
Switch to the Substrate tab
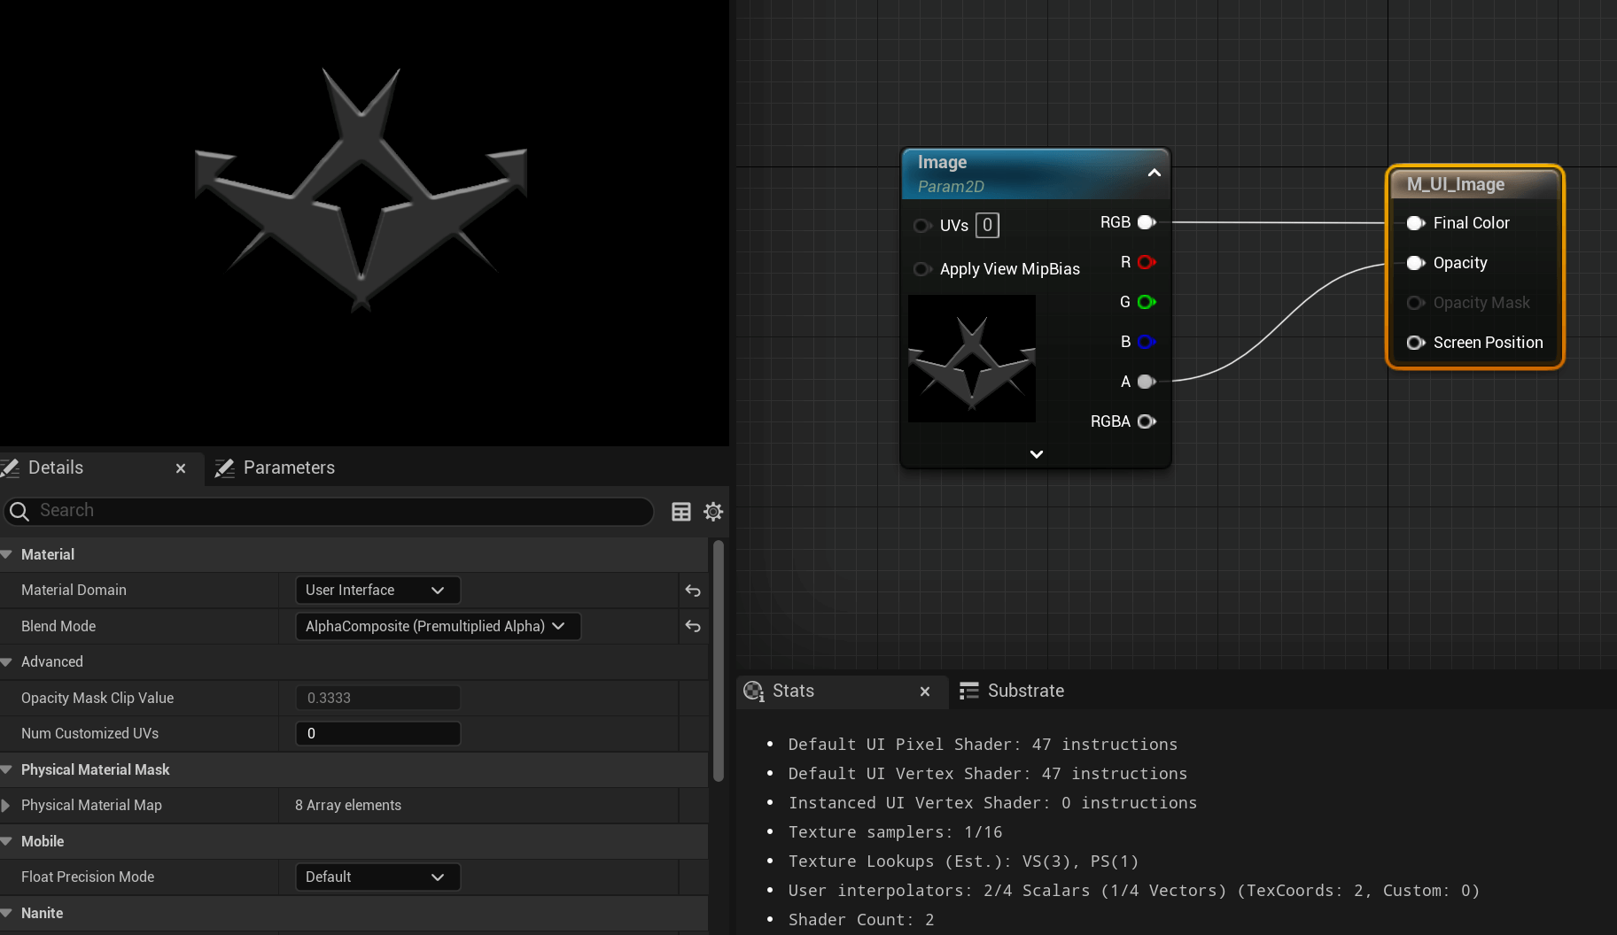click(1025, 691)
